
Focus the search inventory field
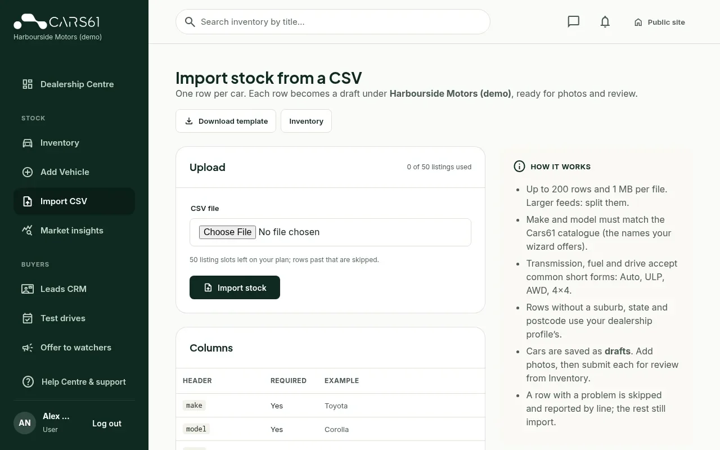[333, 22]
